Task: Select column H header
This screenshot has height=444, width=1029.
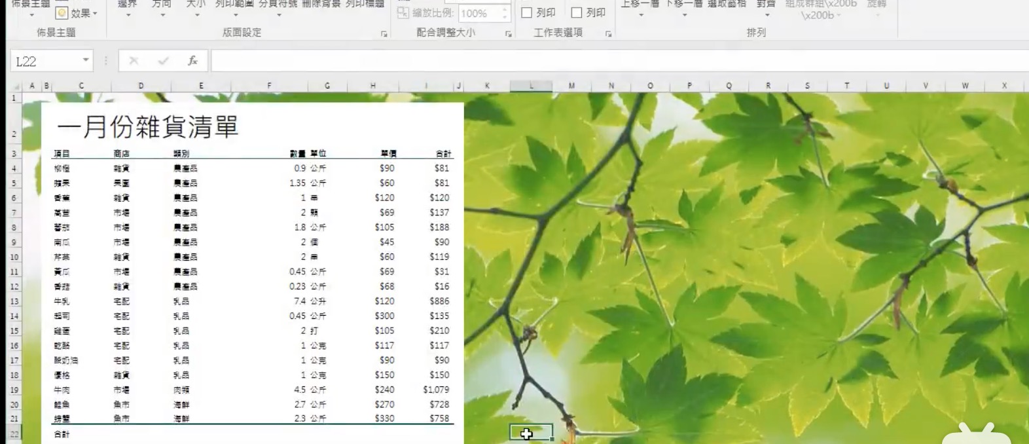Action: [x=373, y=86]
